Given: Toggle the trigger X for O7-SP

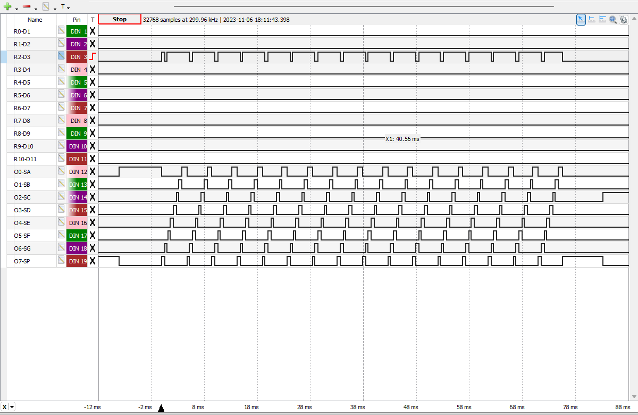Looking at the screenshot, I should click(x=93, y=261).
